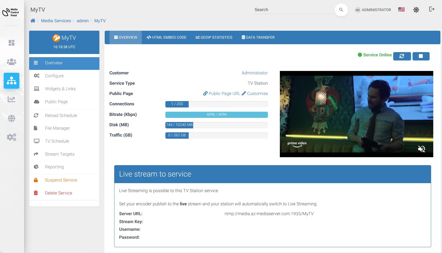Open the US flag language selector
The height and width of the screenshot is (253, 442).
click(401, 10)
